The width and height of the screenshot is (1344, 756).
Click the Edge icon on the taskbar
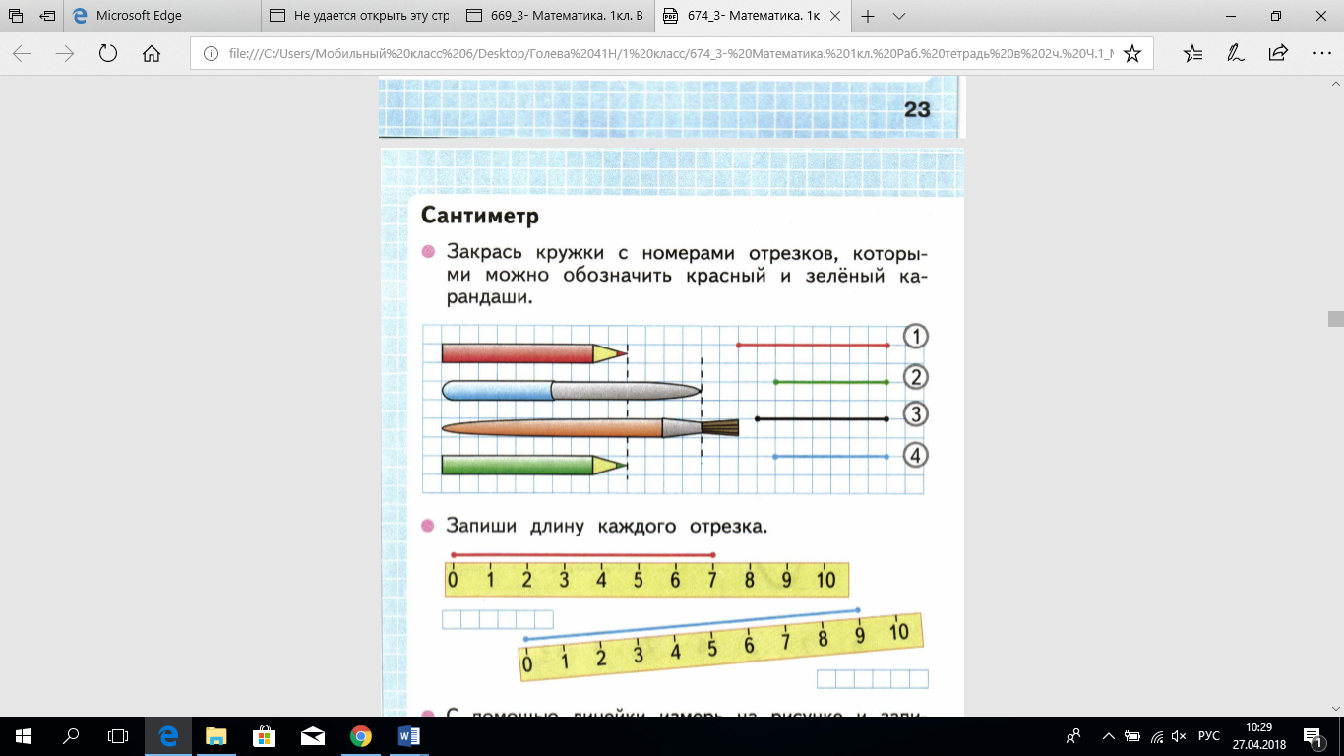(x=168, y=736)
